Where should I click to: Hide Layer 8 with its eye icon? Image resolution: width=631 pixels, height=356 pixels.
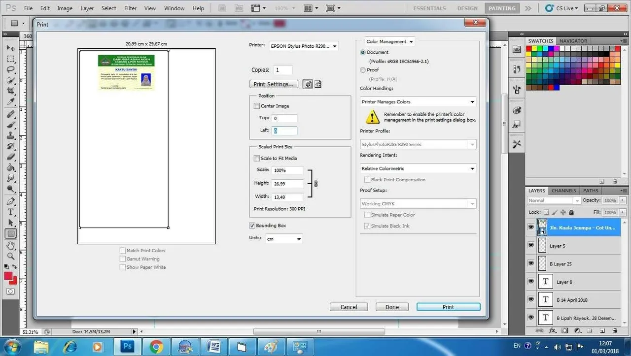click(531, 282)
